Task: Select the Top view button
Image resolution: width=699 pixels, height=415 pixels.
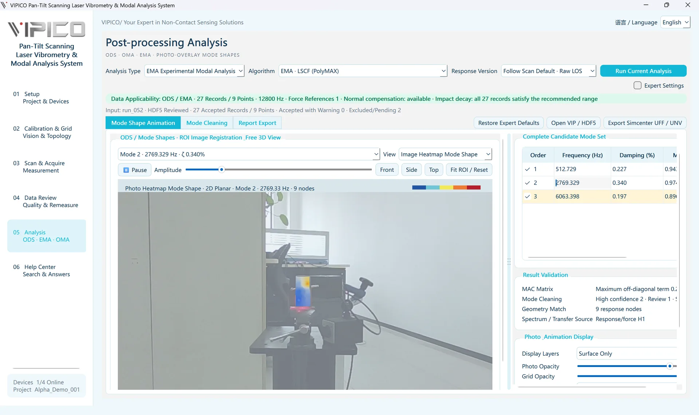Action: click(x=434, y=170)
